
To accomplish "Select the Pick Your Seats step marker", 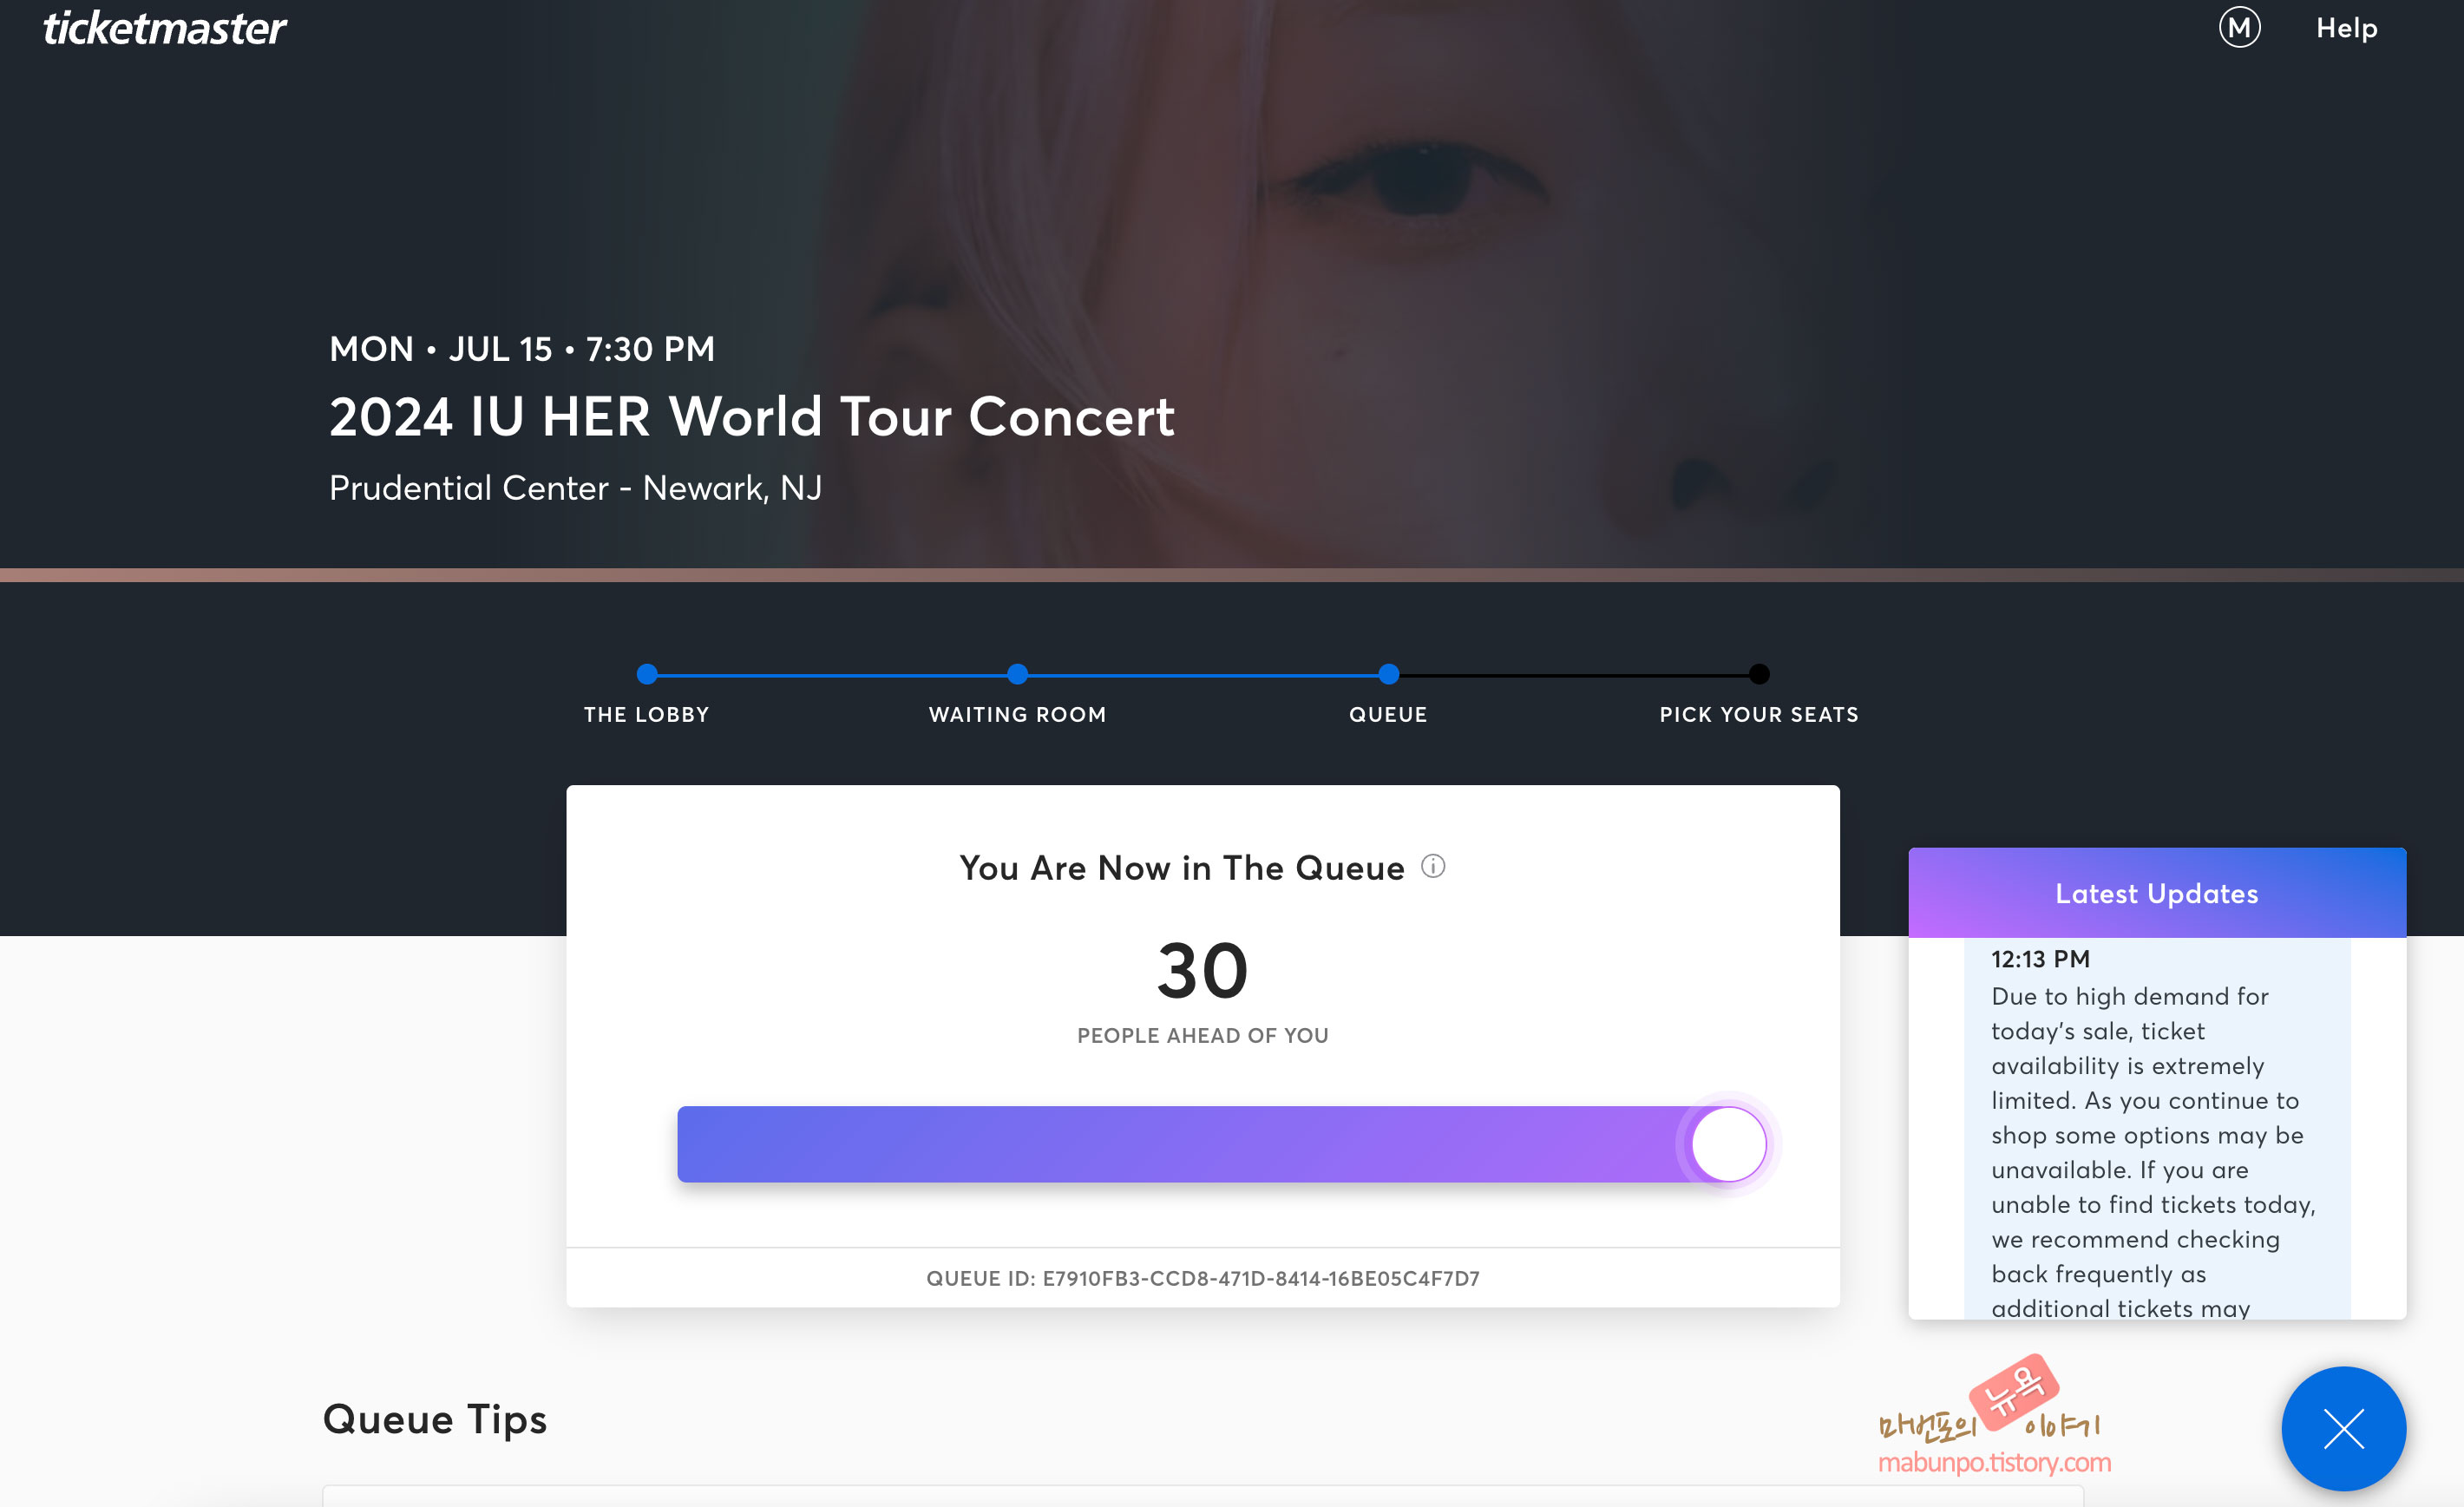I will point(1759,674).
